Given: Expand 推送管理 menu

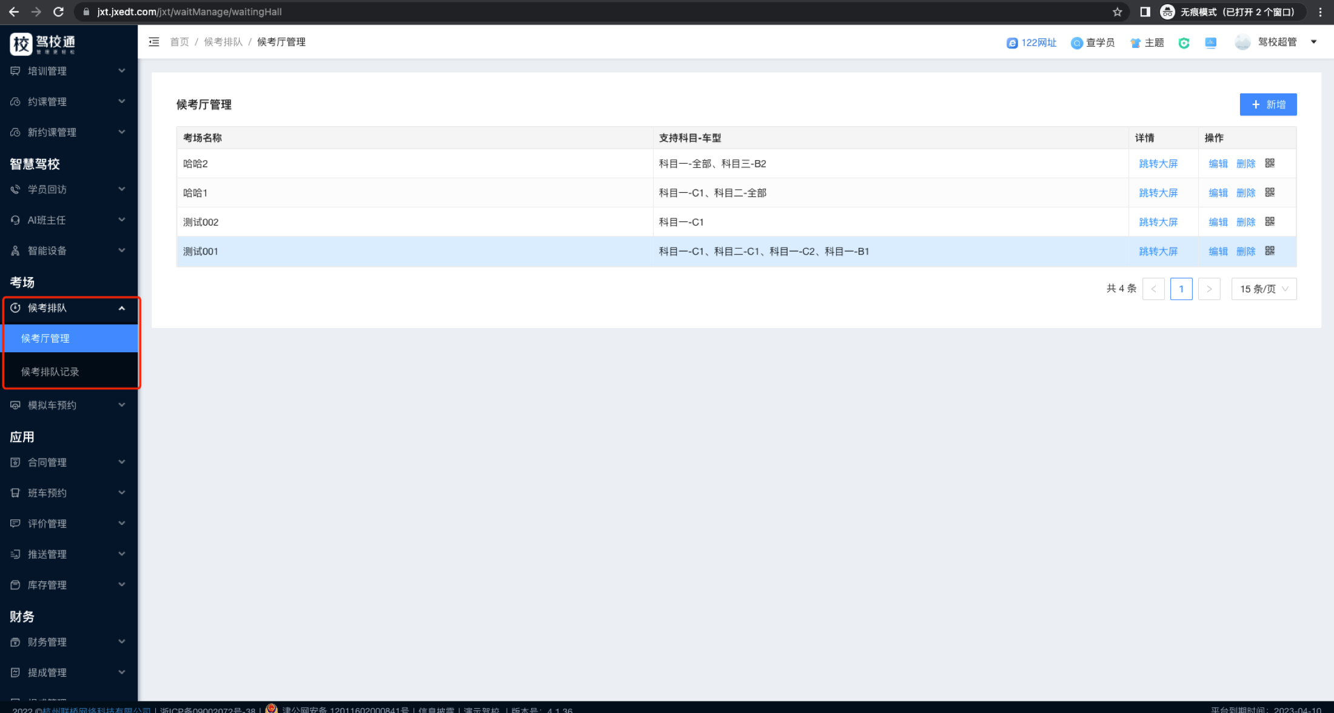Looking at the screenshot, I should [69, 554].
